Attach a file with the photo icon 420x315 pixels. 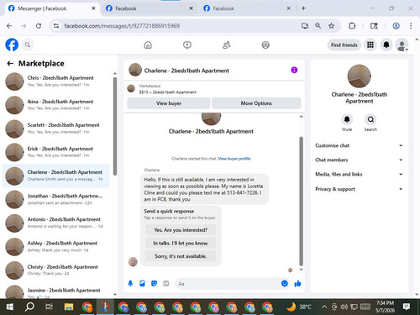click(142, 284)
